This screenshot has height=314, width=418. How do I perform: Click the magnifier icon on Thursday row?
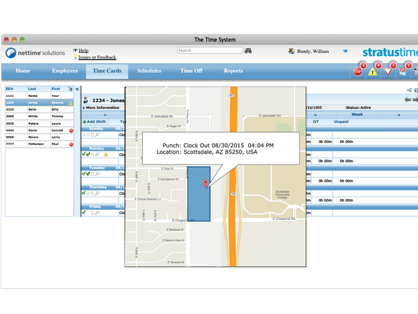point(98,193)
